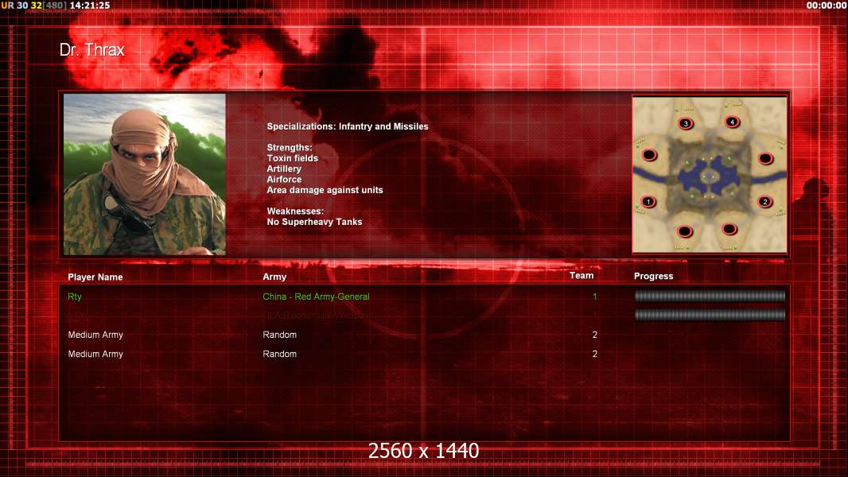Click the Artillery strength
The image size is (848, 477).
[284, 169]
